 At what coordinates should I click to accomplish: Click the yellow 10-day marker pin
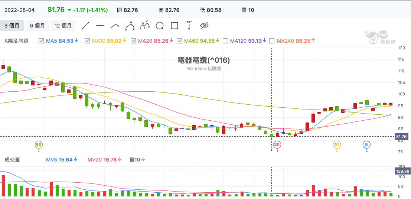(x=337, y=145)
